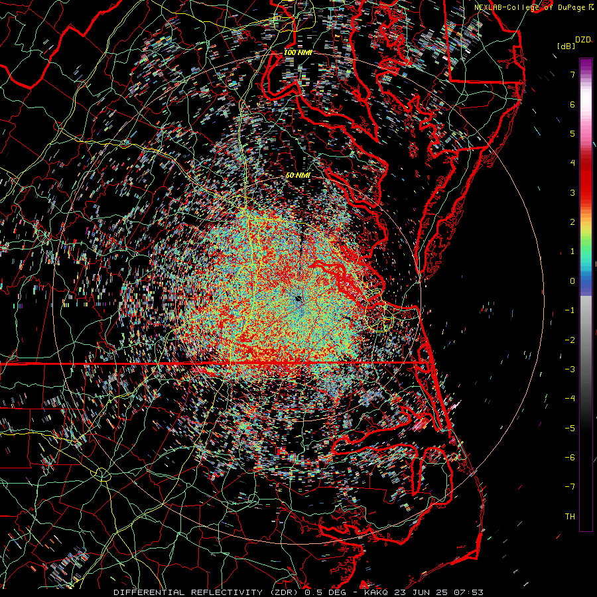Click the '-3' value on the color scale
Image resolution: width=597 pixels, height=597 pixels.
tap(570, 369)
